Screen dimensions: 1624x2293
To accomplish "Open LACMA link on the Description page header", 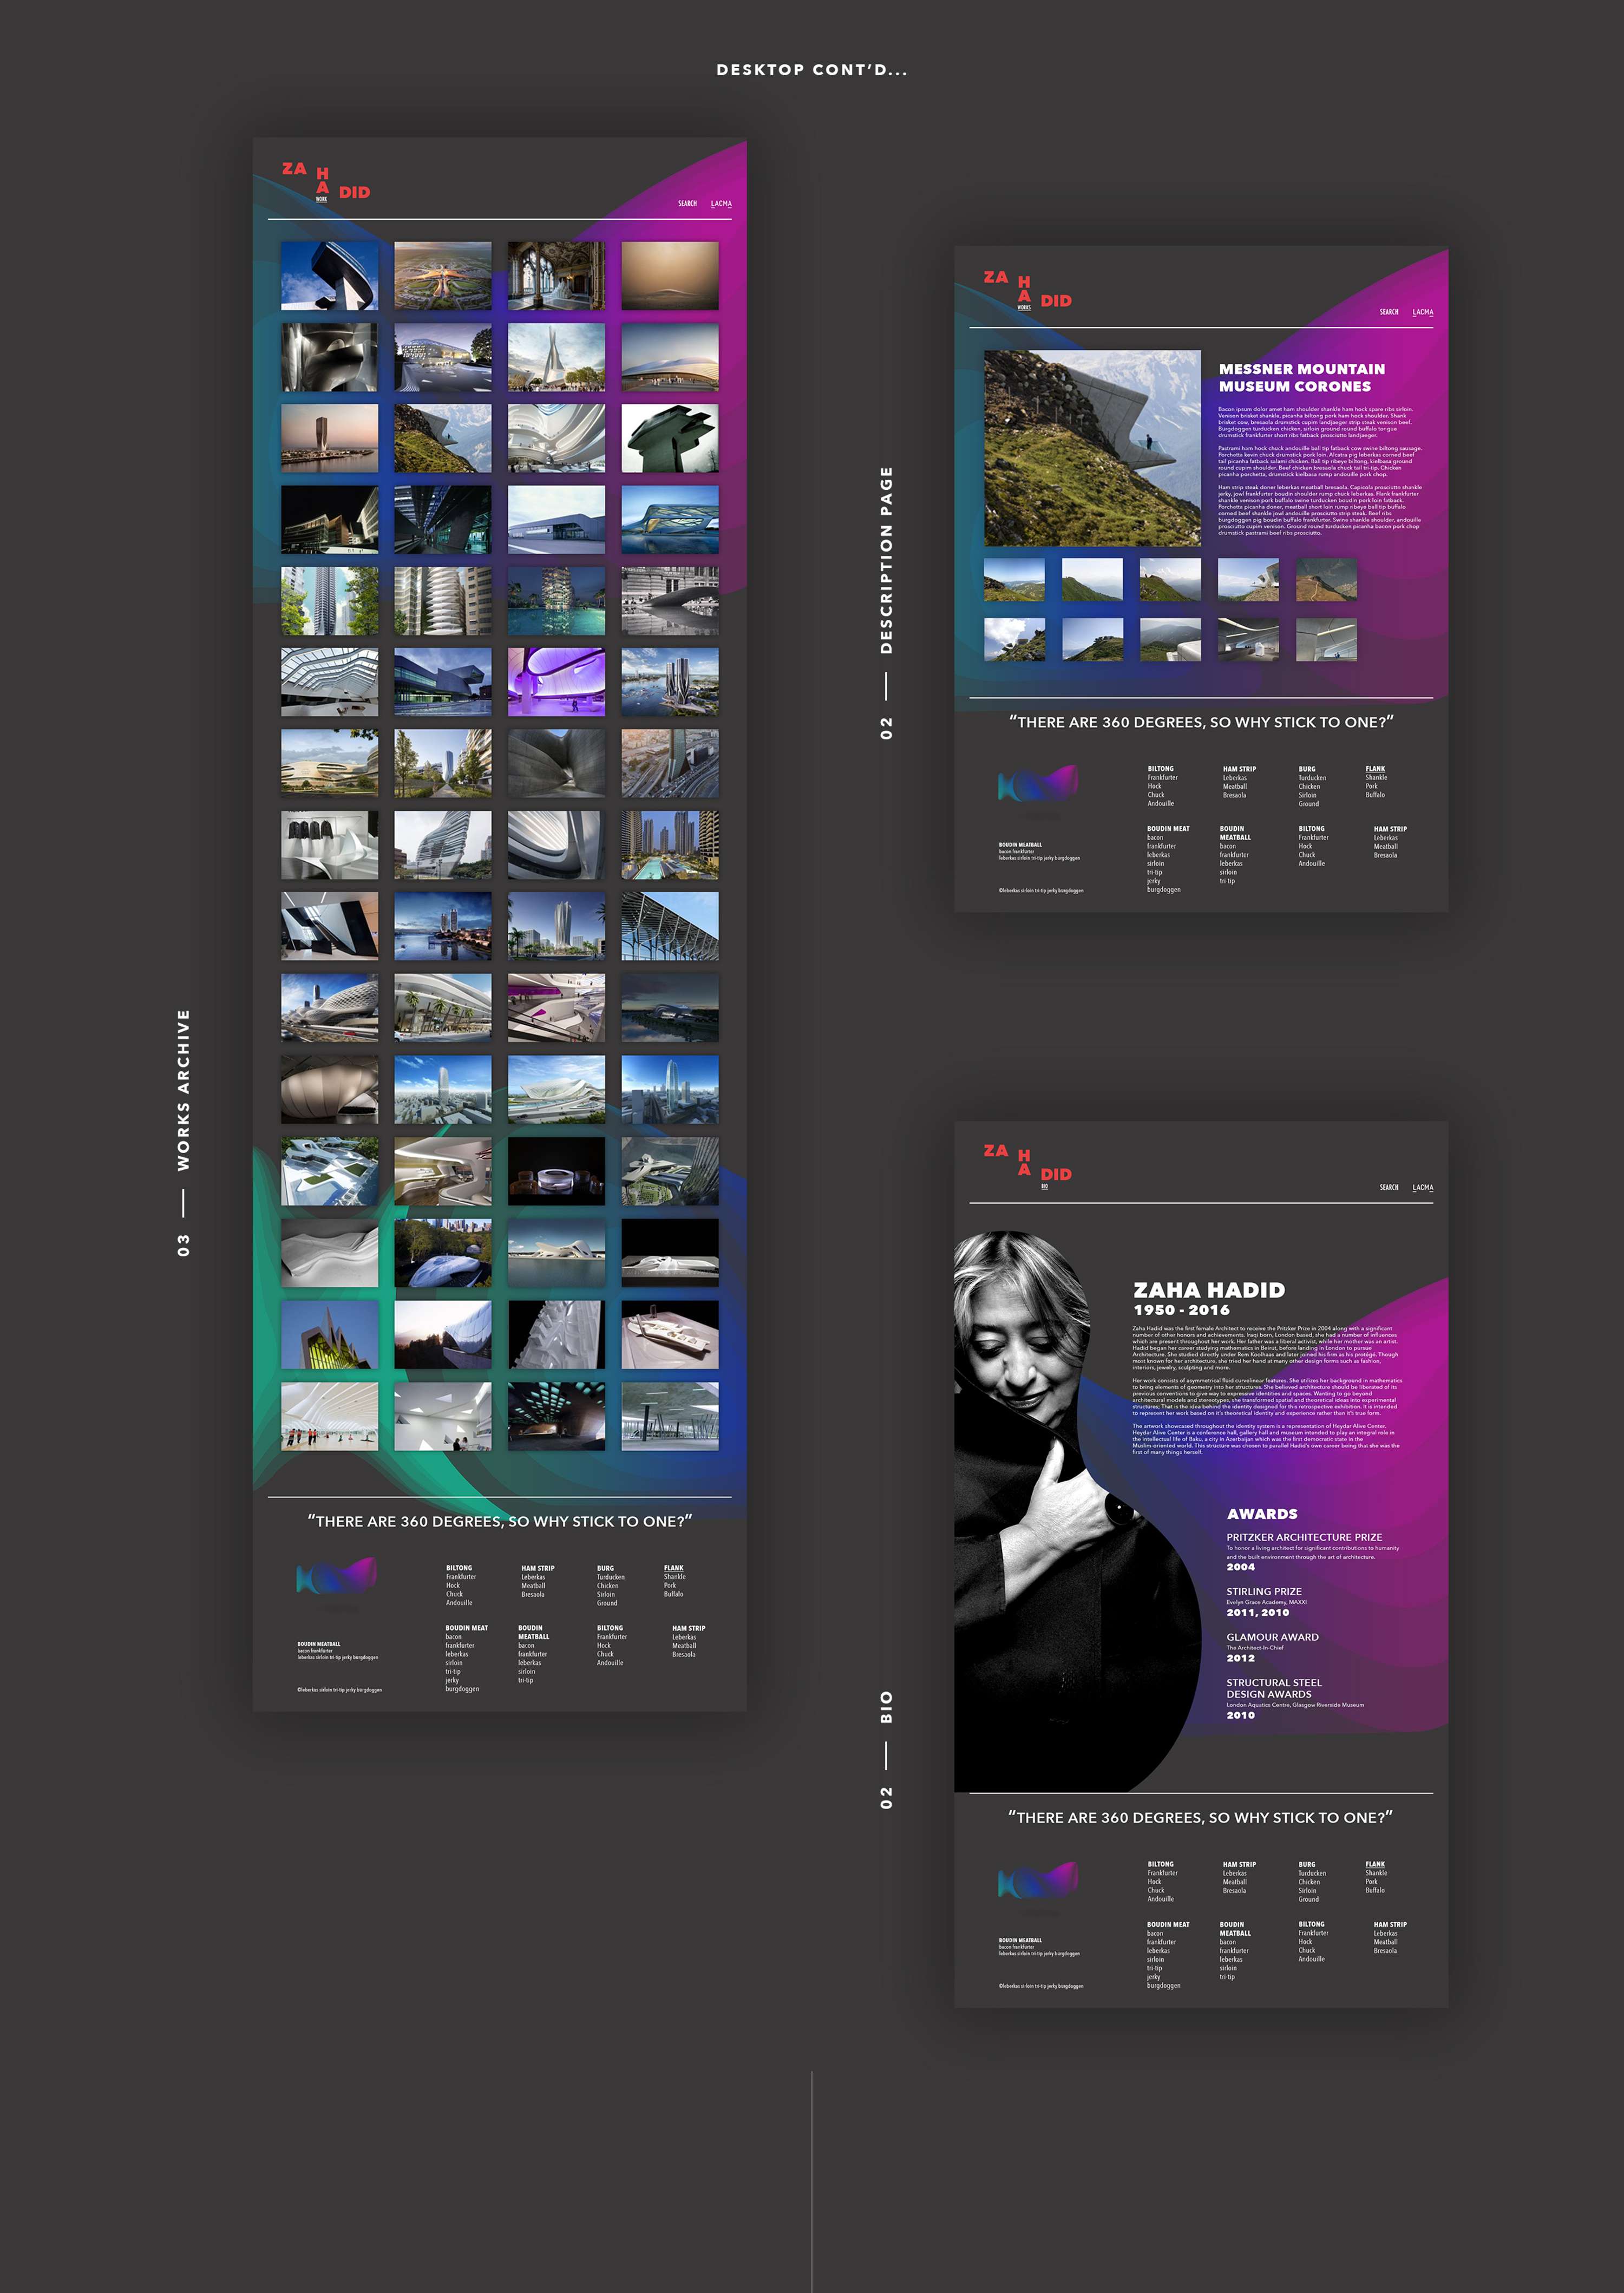I will [1423, 312].
